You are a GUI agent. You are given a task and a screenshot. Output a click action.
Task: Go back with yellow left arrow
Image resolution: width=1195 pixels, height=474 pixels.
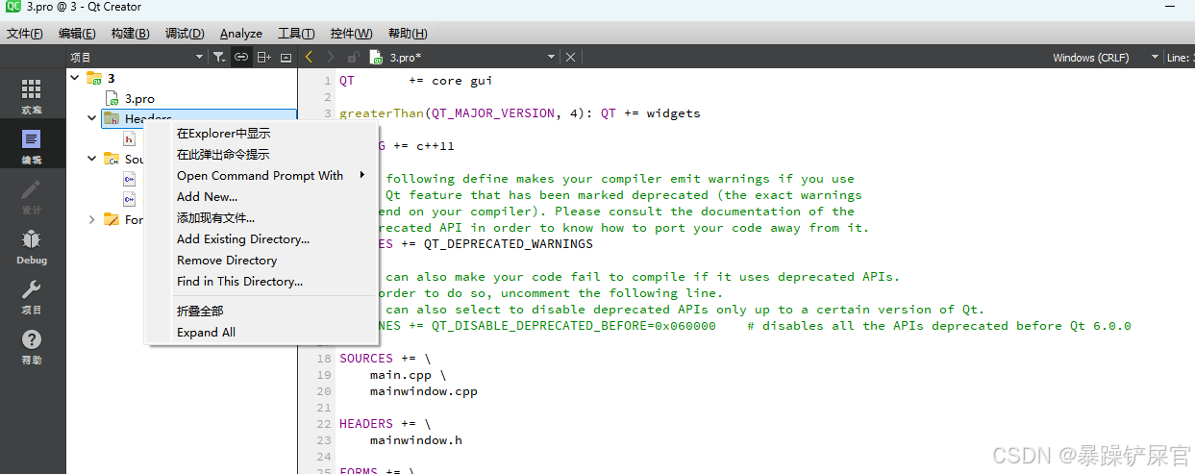(x=309, y=58)
